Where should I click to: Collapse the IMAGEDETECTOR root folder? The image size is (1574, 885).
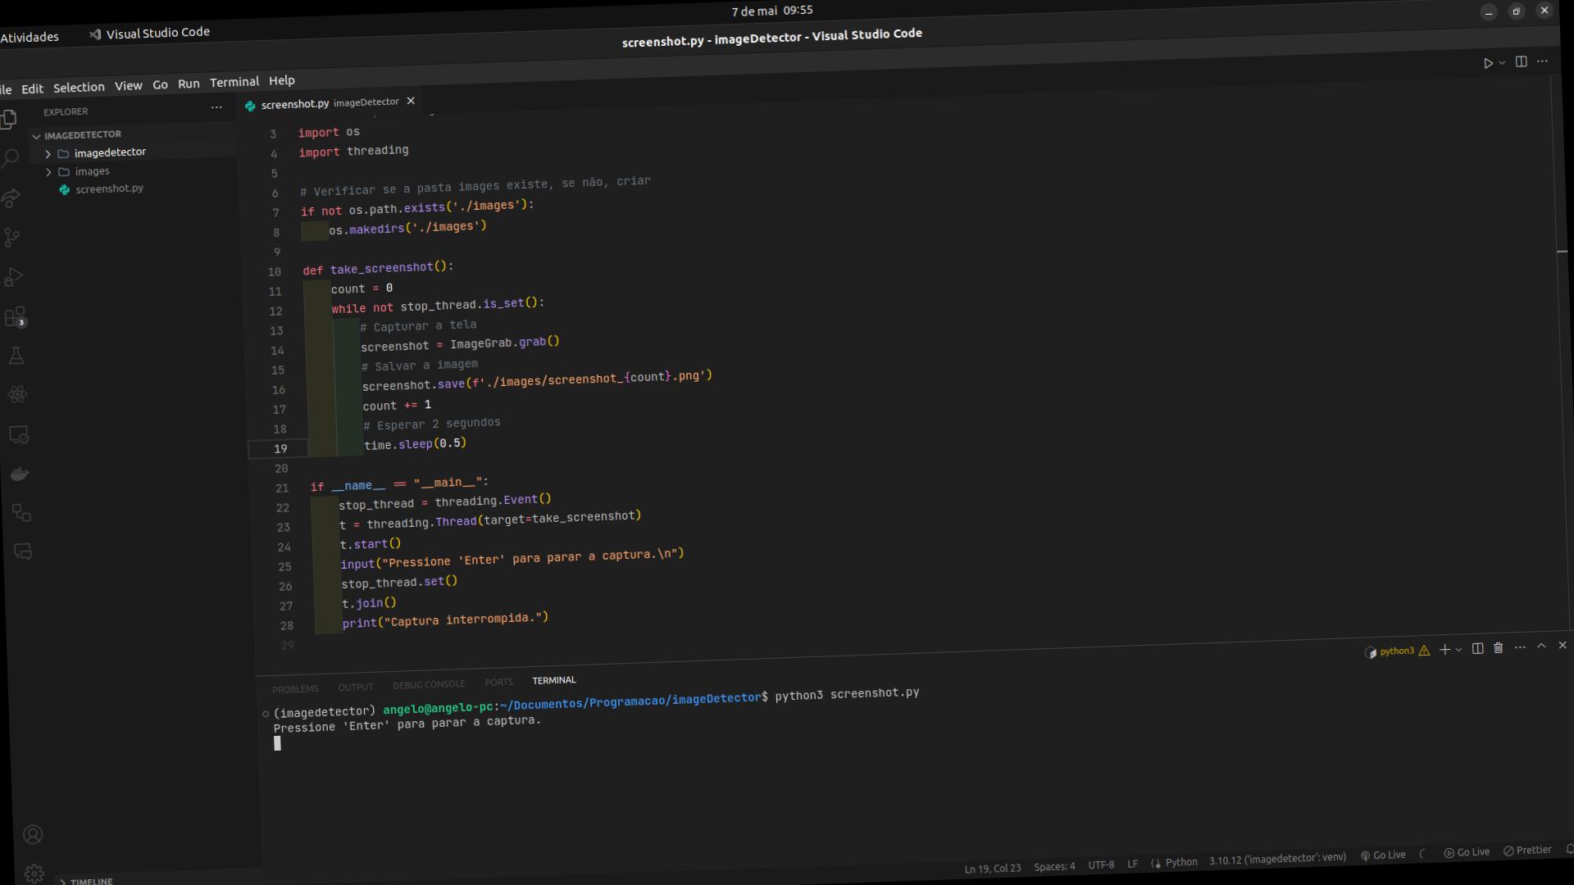(x=82, y=134)
